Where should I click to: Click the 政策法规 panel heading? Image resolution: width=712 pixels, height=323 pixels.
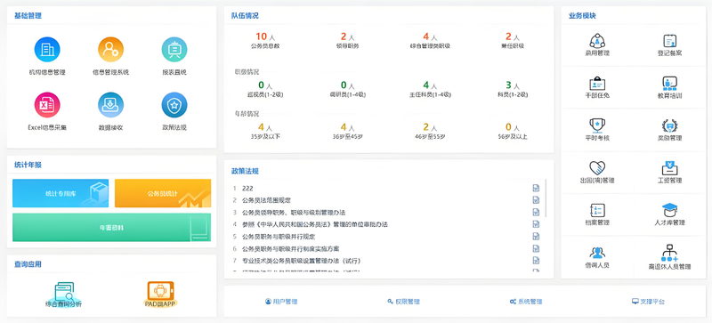click(246, 171)
